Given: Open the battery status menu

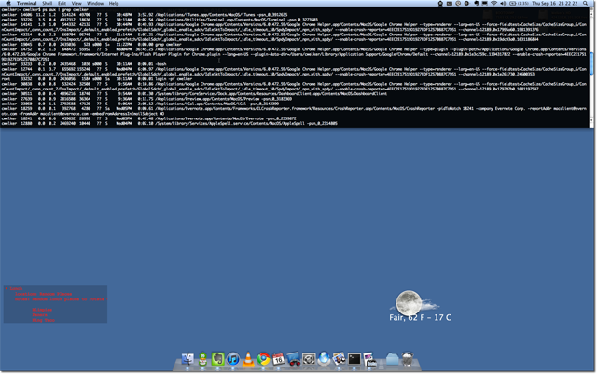Looking at the screenshot, I should 519,3.
